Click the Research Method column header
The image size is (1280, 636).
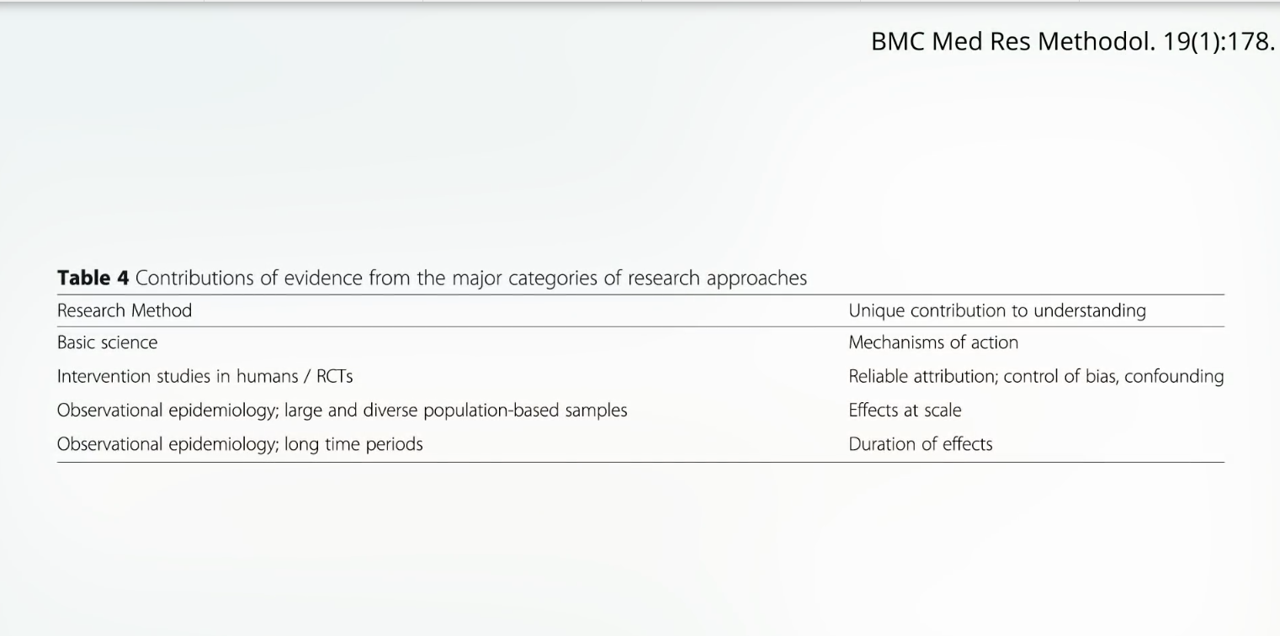pos(125,310)
